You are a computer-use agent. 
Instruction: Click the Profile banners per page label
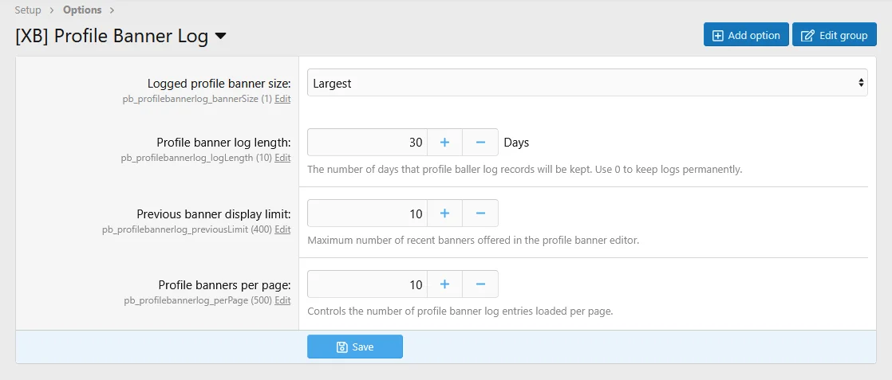[225, 284]
